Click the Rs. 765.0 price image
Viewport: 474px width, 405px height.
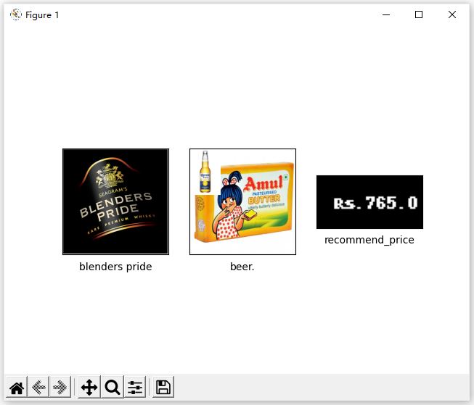[x=369, y=202]
